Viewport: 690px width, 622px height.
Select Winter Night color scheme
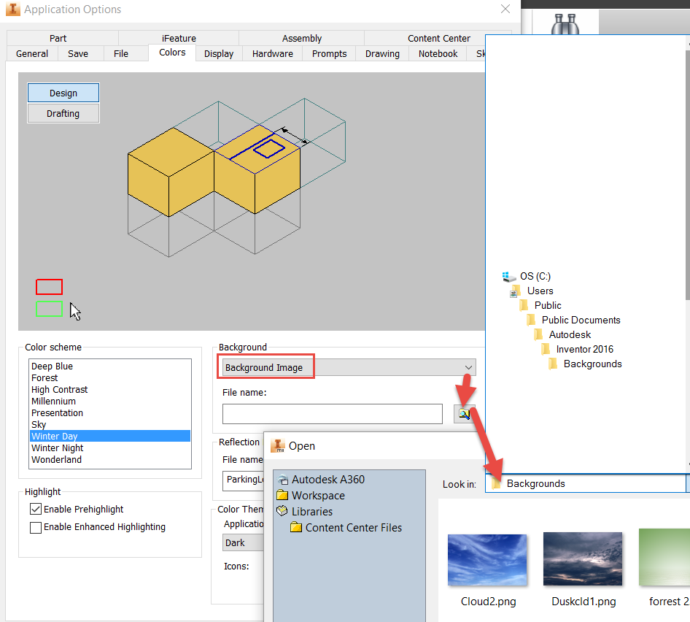click(110, 448)
